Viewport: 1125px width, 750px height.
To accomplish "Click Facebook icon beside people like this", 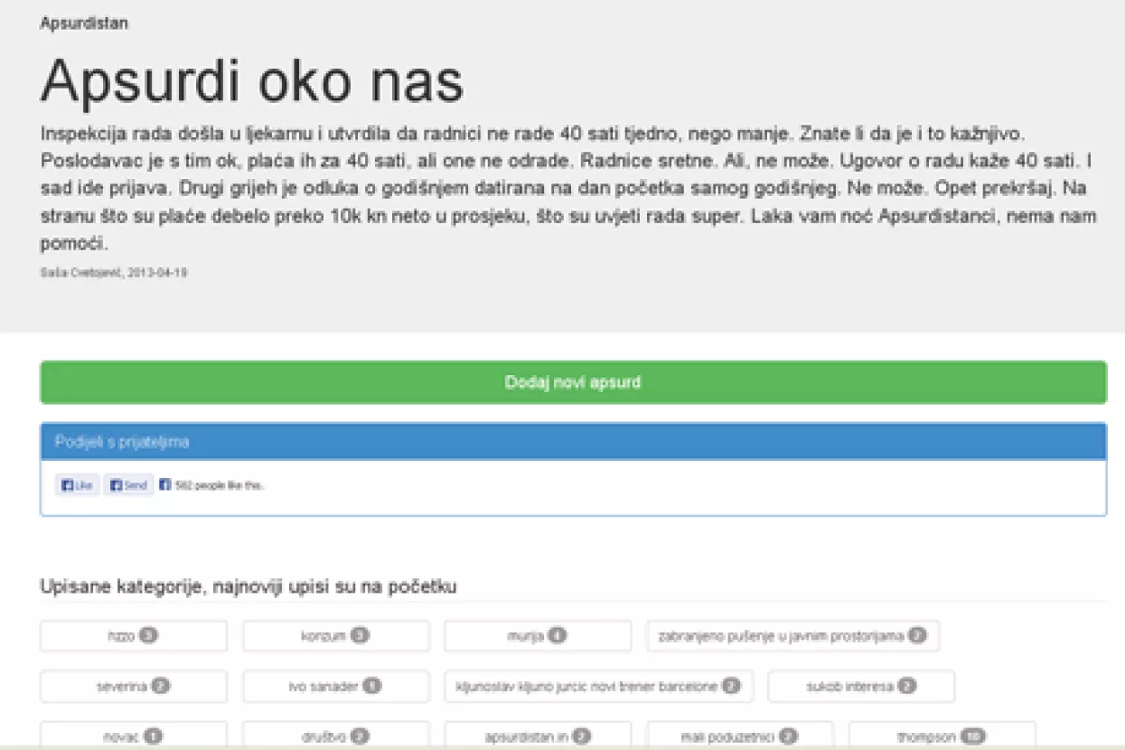I will pyautogui.click(x=164, y=485).
